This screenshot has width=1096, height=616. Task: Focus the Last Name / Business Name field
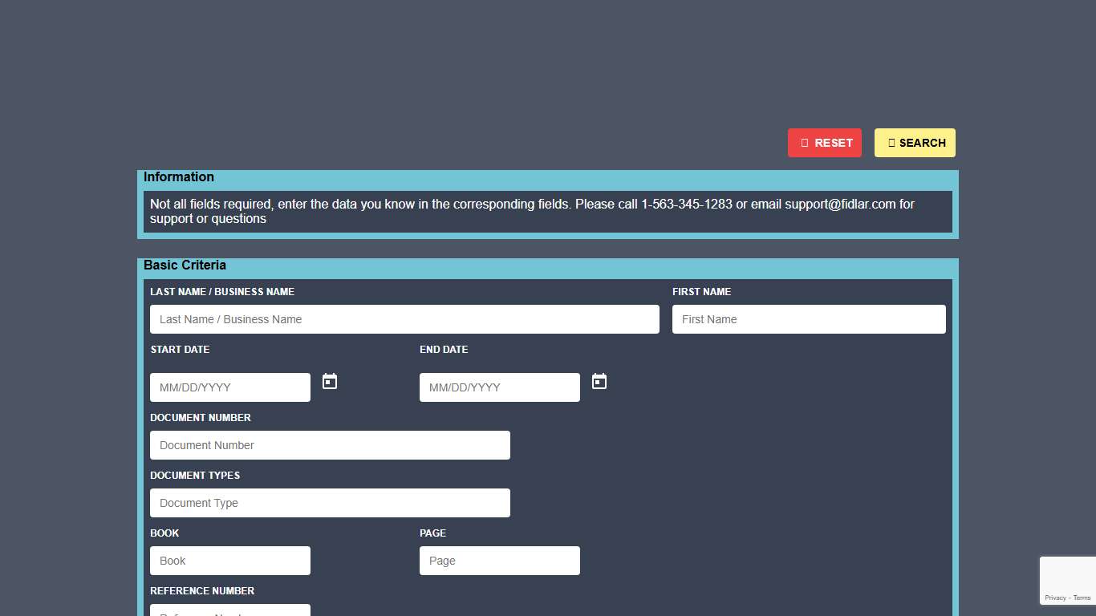click(404, 319)
